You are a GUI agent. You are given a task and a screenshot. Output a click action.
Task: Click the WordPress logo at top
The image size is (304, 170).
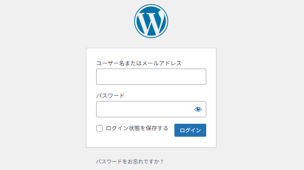[x=151, y=21]
